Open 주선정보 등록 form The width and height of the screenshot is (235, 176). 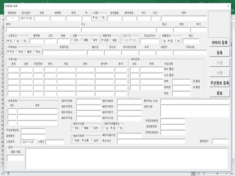pyautogui.click(x=219, y=83)
